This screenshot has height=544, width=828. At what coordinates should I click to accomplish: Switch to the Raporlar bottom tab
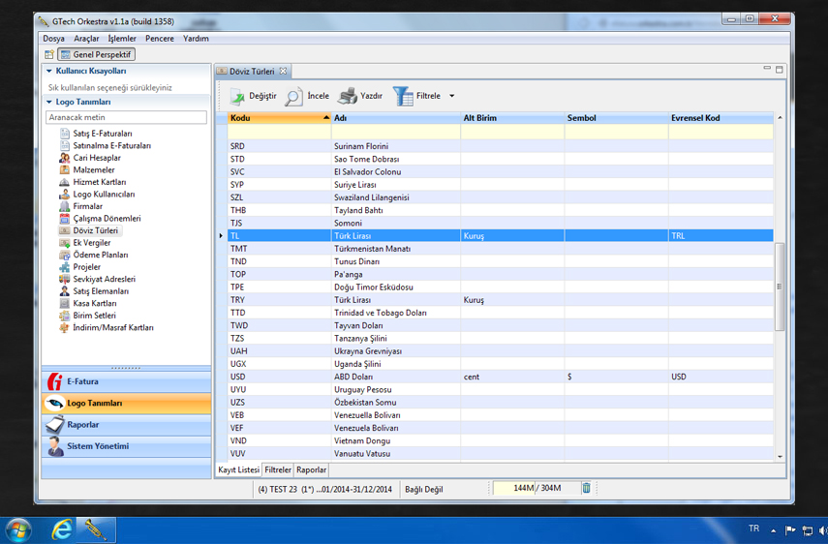[x=311, y=469]
